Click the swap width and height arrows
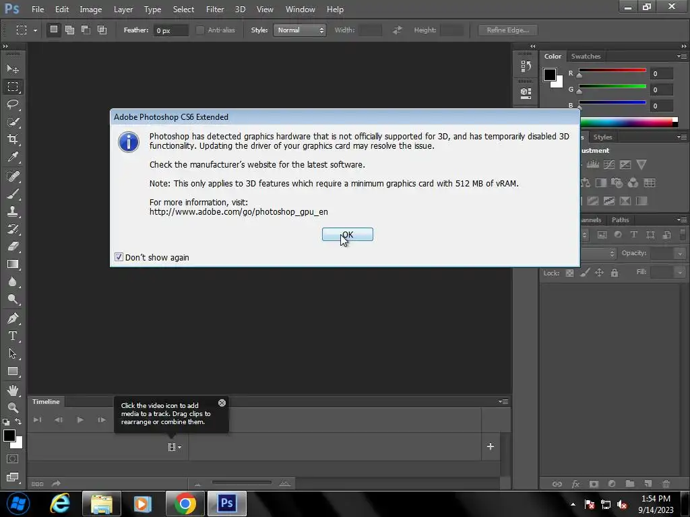Screen dimensions: 690x517 (398, 30)
